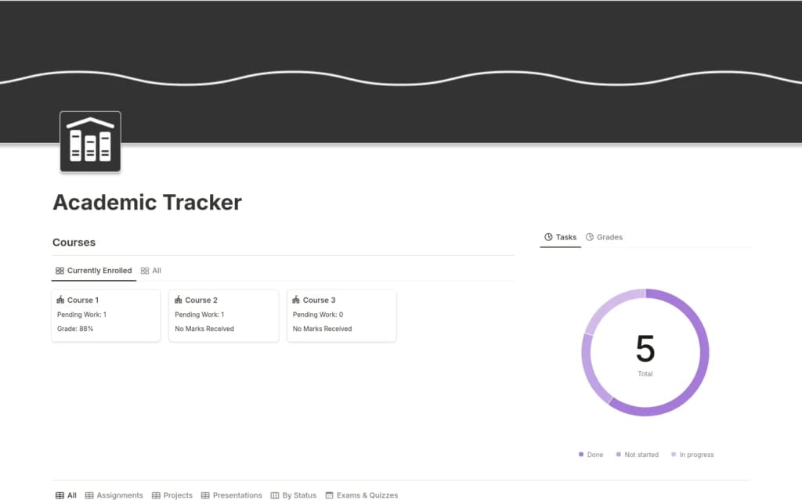Switch to the By Status board view
The height and width of the screenshot is (500, 802).
(x=294, y=495)
